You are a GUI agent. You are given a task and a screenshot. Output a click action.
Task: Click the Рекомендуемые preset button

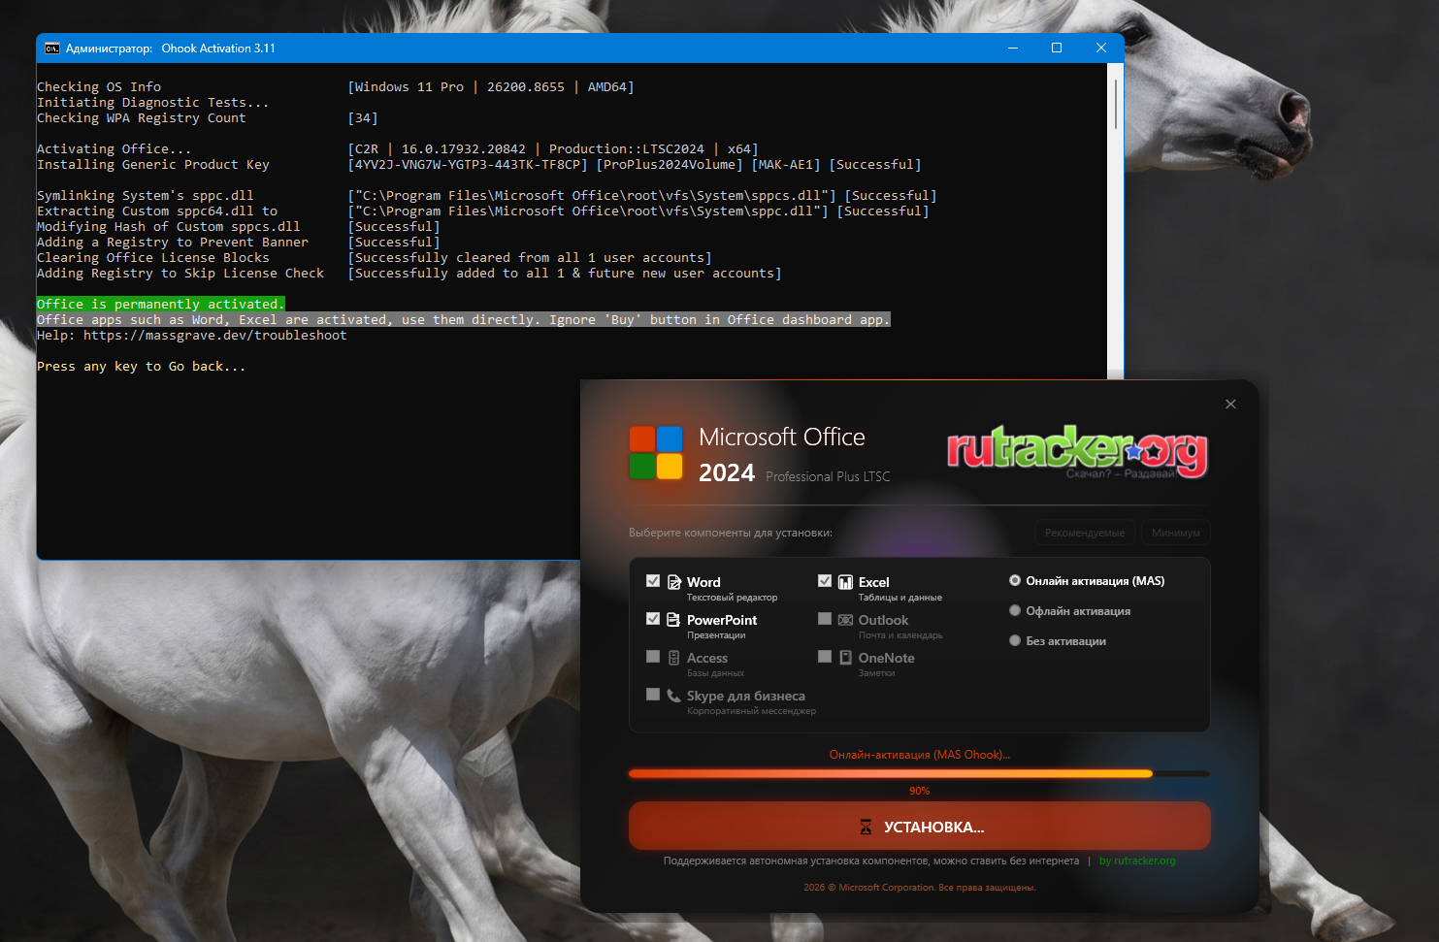(x=1085, y=533)
